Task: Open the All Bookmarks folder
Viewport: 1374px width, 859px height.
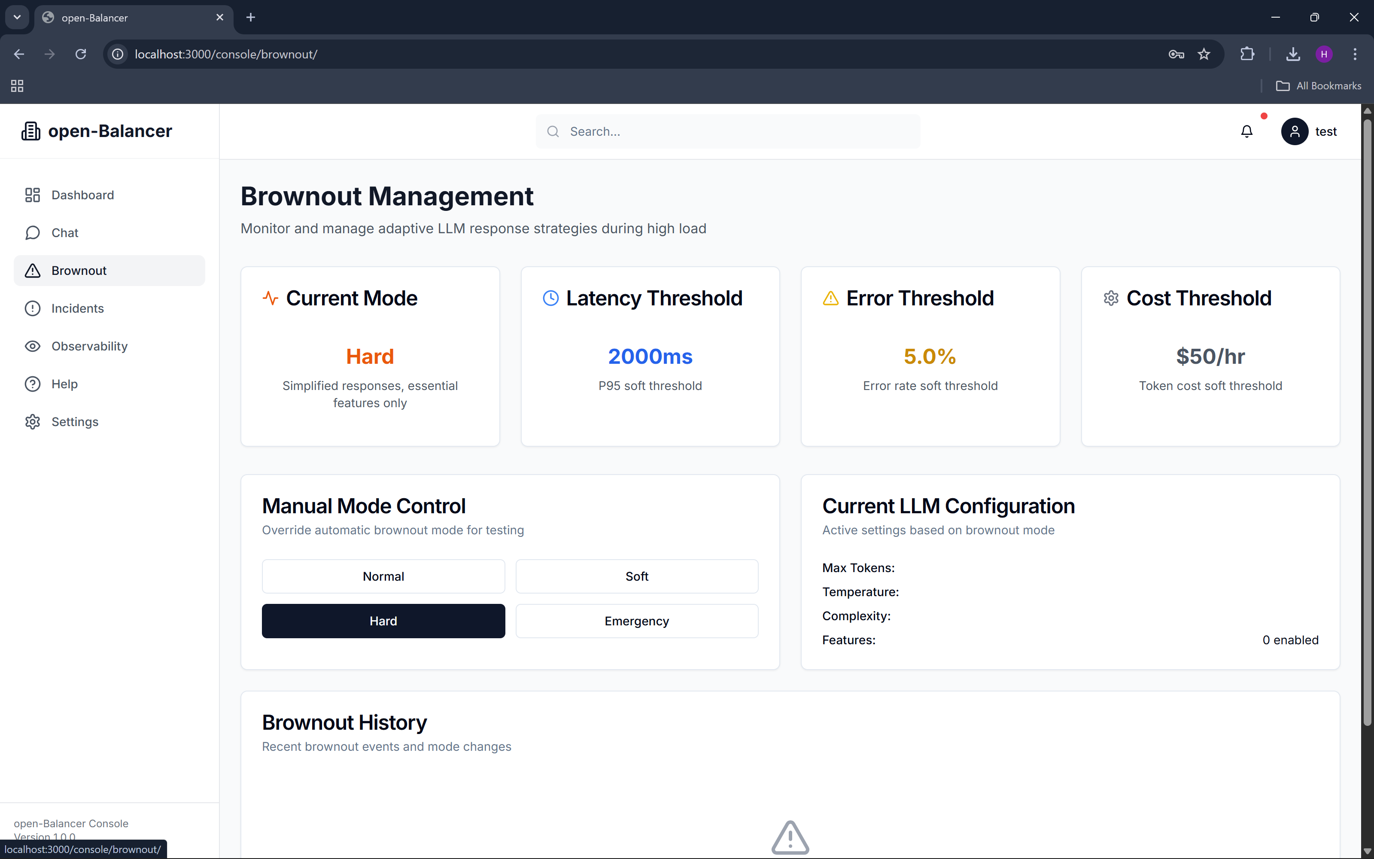Action: [x=1318, y=86]
